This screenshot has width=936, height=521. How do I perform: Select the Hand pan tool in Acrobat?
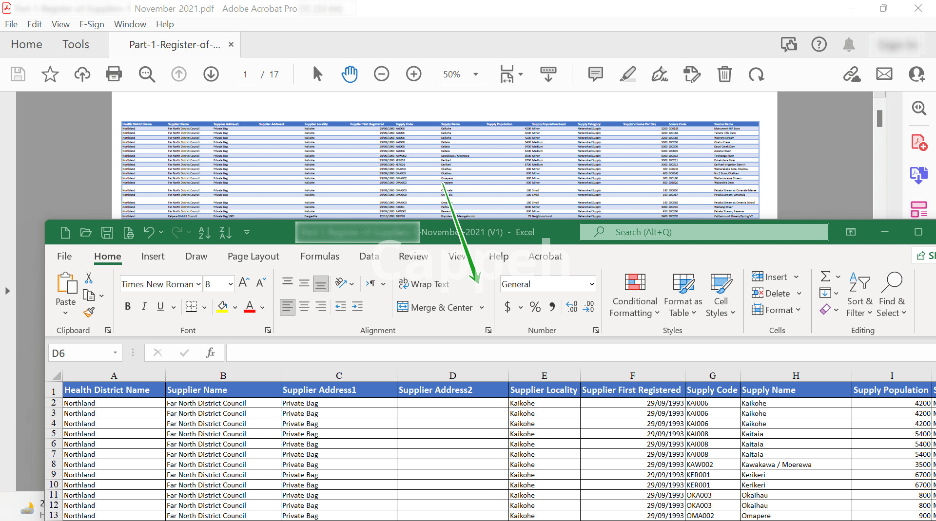click(349, 74)
